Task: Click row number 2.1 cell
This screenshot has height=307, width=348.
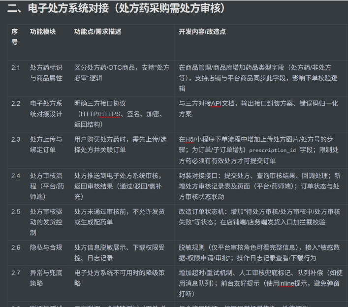Action: coord(16,68)
